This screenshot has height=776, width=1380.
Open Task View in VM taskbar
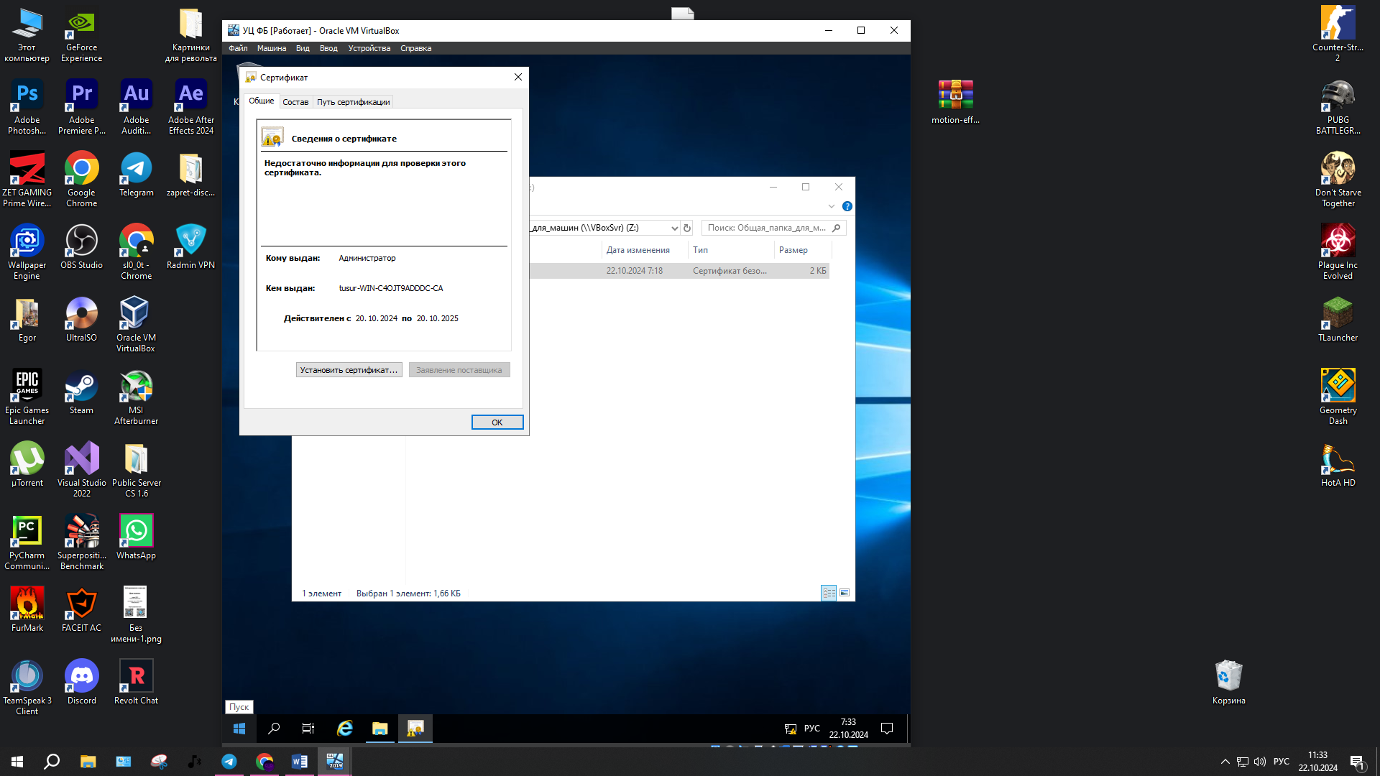[x=308, y=729]
